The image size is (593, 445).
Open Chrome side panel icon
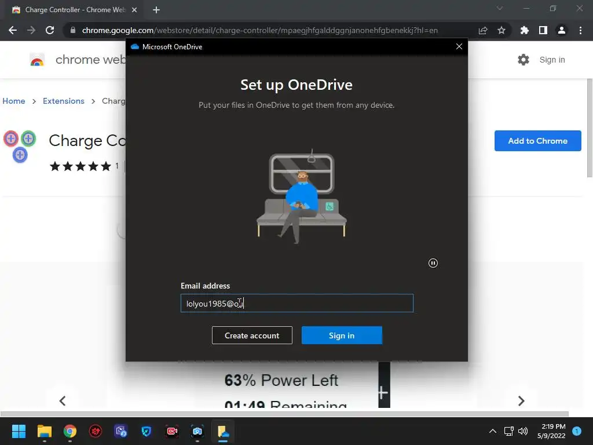543,30
